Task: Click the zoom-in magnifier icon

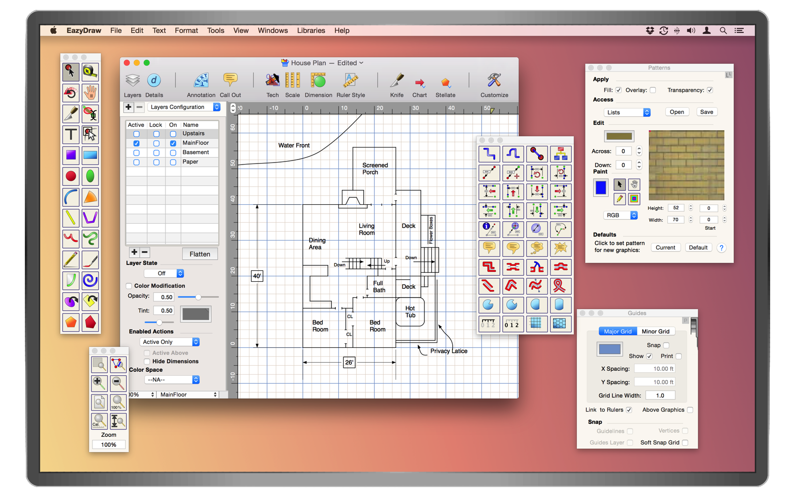Action: click(x=99, y=383)
